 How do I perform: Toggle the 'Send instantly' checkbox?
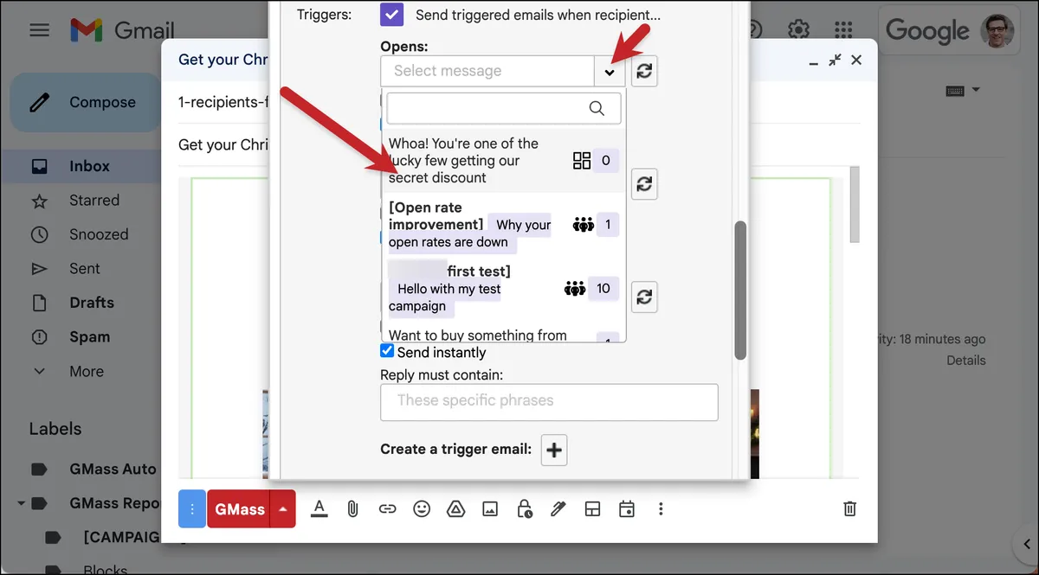(387, 351)
